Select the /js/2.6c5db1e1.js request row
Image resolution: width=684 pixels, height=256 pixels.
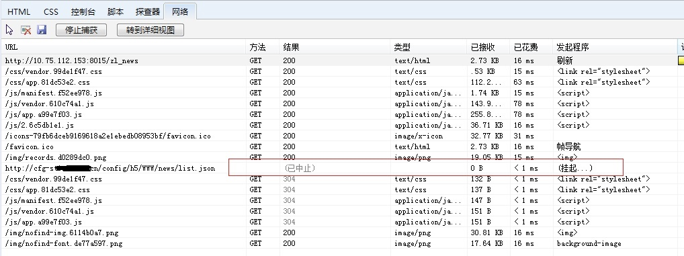click(x=342, y=125)
